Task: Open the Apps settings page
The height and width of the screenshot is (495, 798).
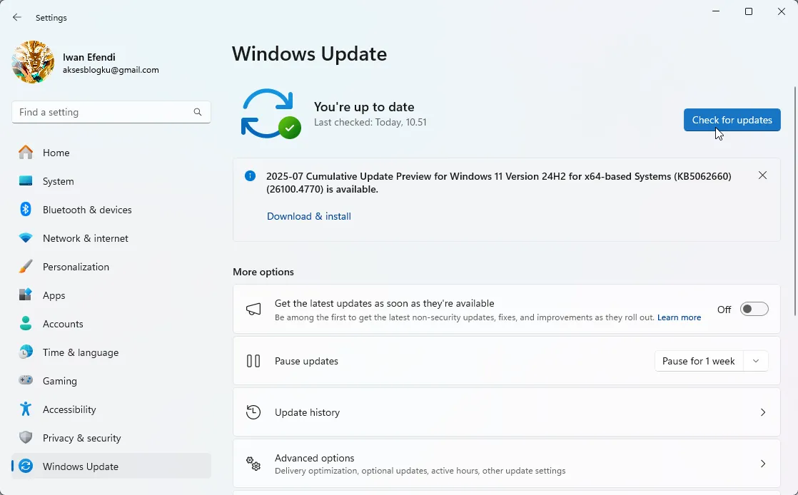Action: (54, 295)
